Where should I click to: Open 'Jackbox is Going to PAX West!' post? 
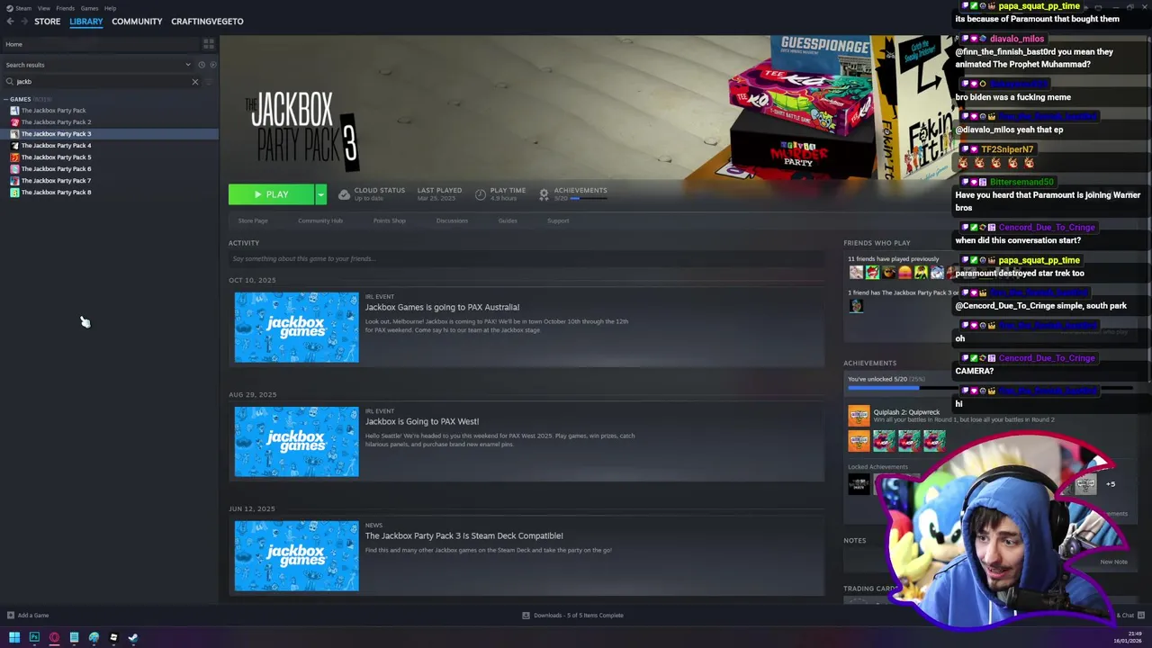[x=422, y=421]
